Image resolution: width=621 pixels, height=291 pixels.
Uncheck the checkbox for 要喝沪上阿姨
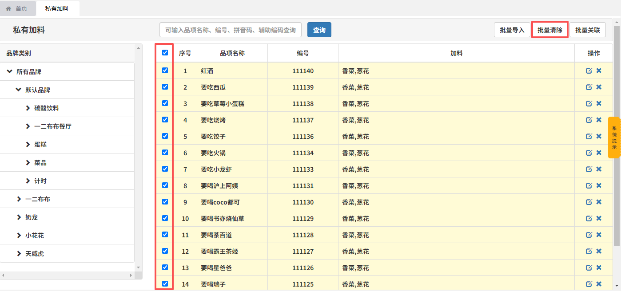click(x=165, y=185)
